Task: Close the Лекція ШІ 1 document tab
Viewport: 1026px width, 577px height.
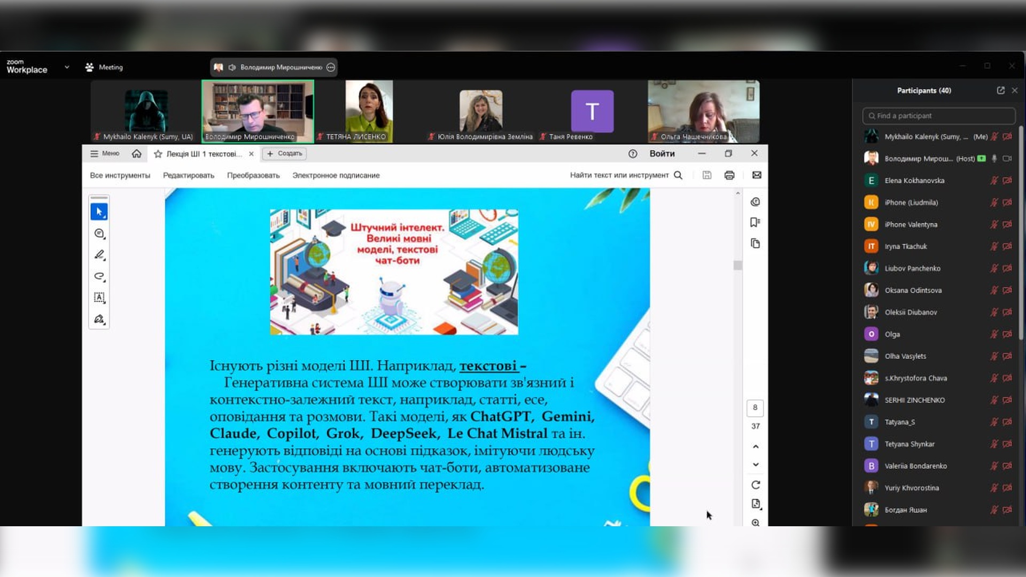Action: pyautogui.click(x=251, y=154)
